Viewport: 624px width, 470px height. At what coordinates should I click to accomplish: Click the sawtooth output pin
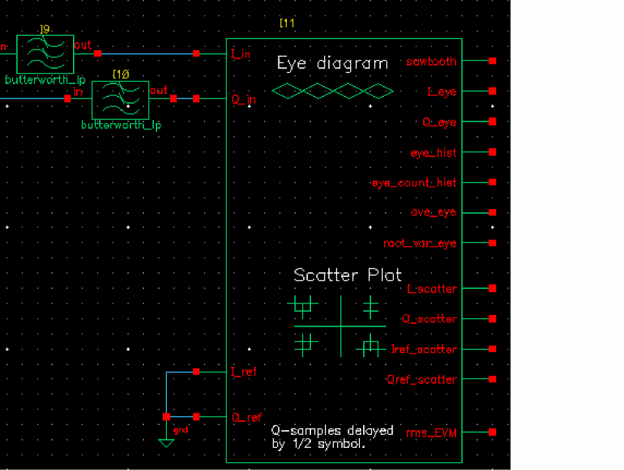pyautogui.click(x=492, y=61)
